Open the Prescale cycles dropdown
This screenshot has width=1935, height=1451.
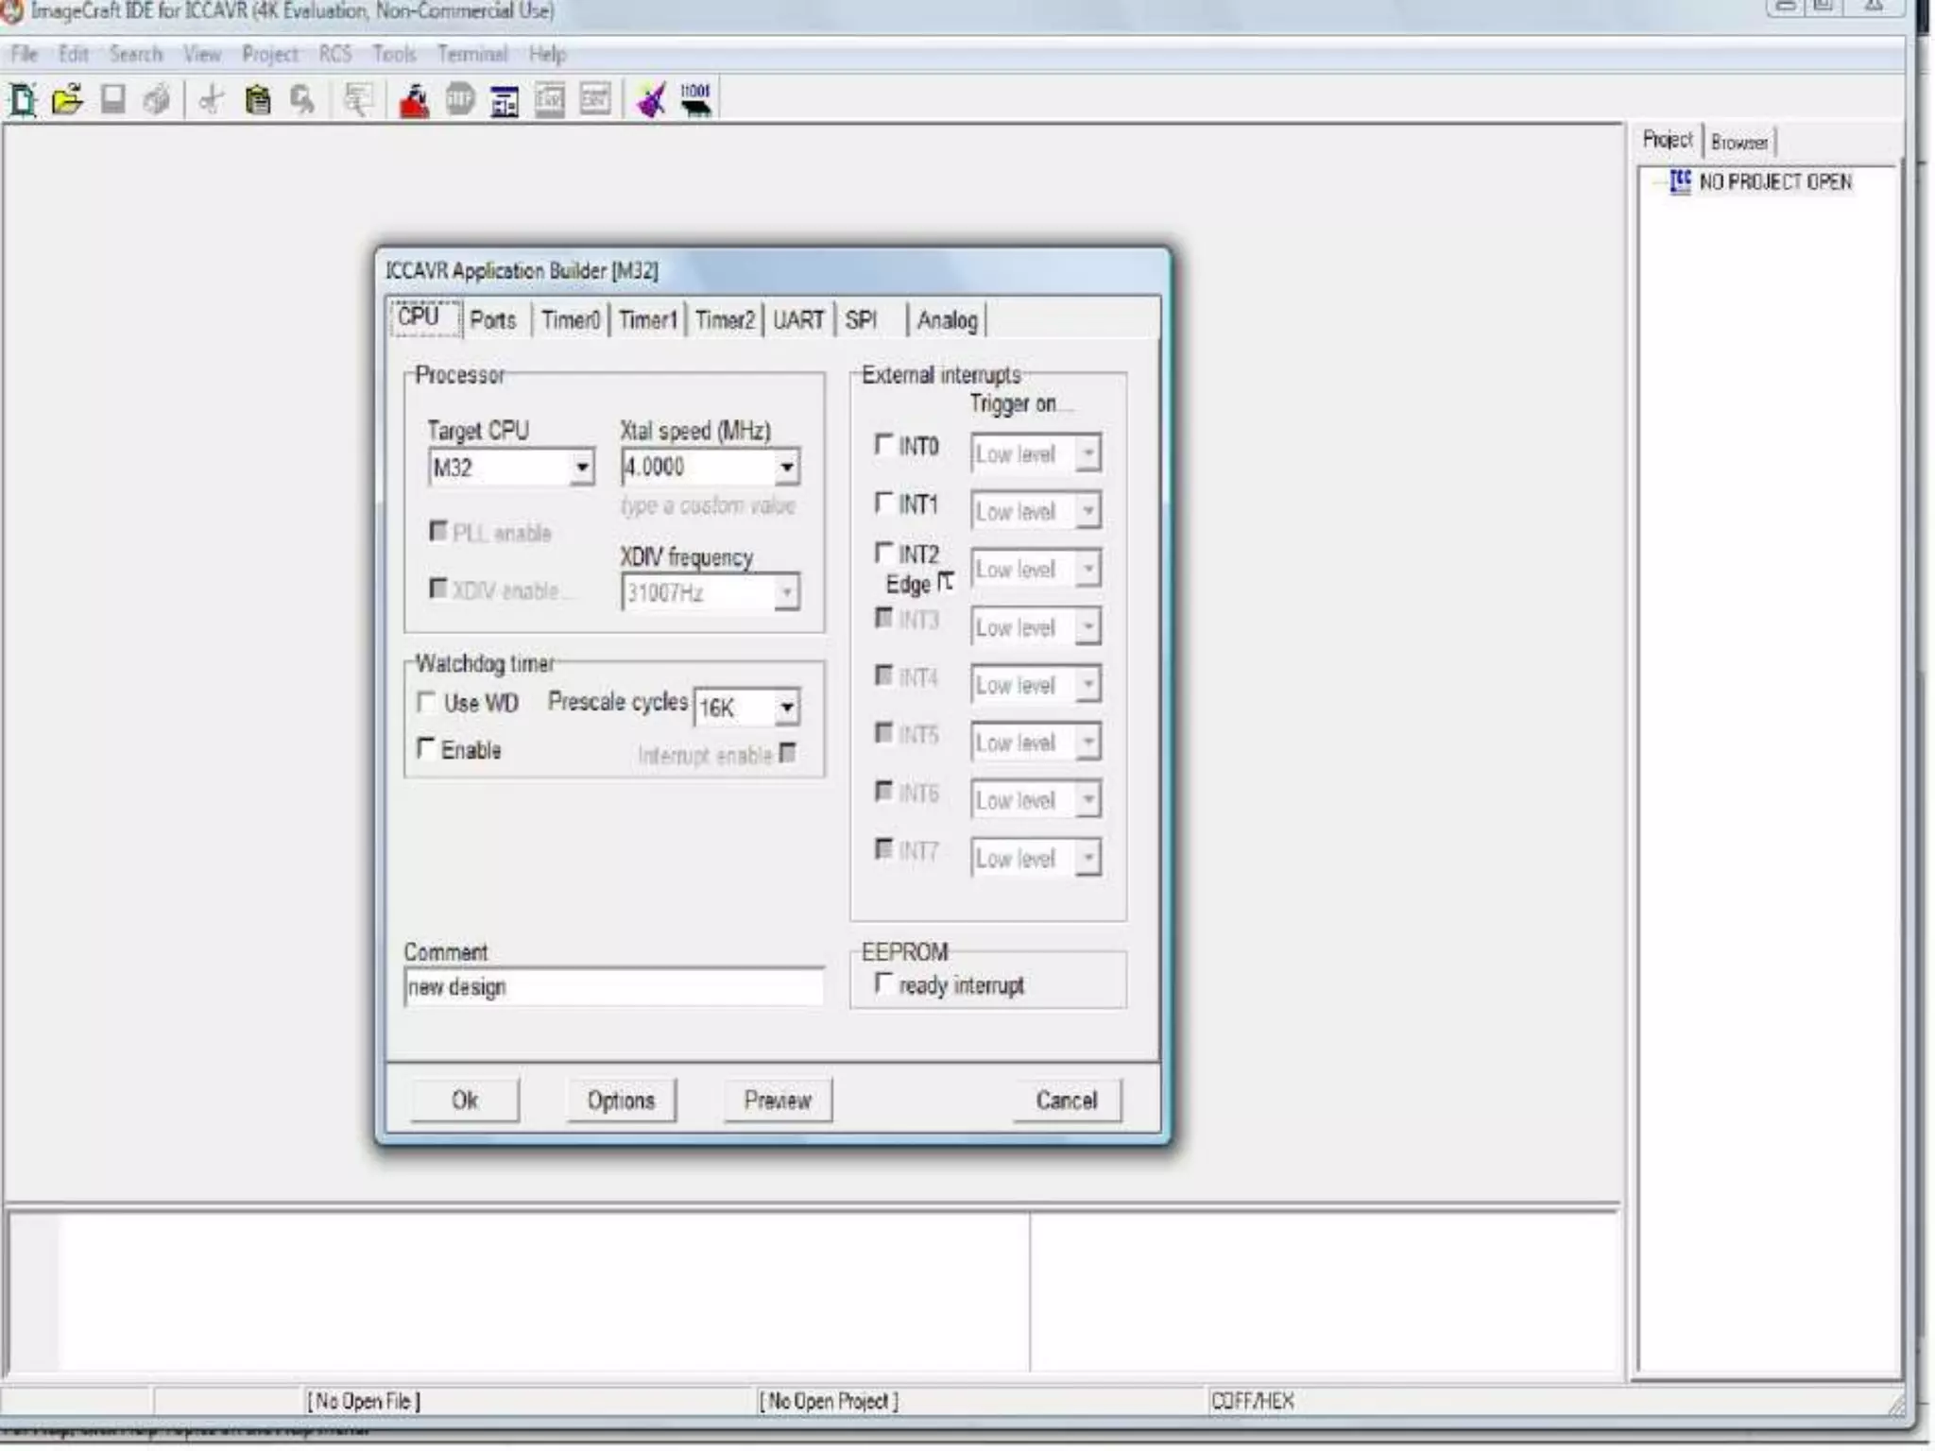[x=786, y=707]
